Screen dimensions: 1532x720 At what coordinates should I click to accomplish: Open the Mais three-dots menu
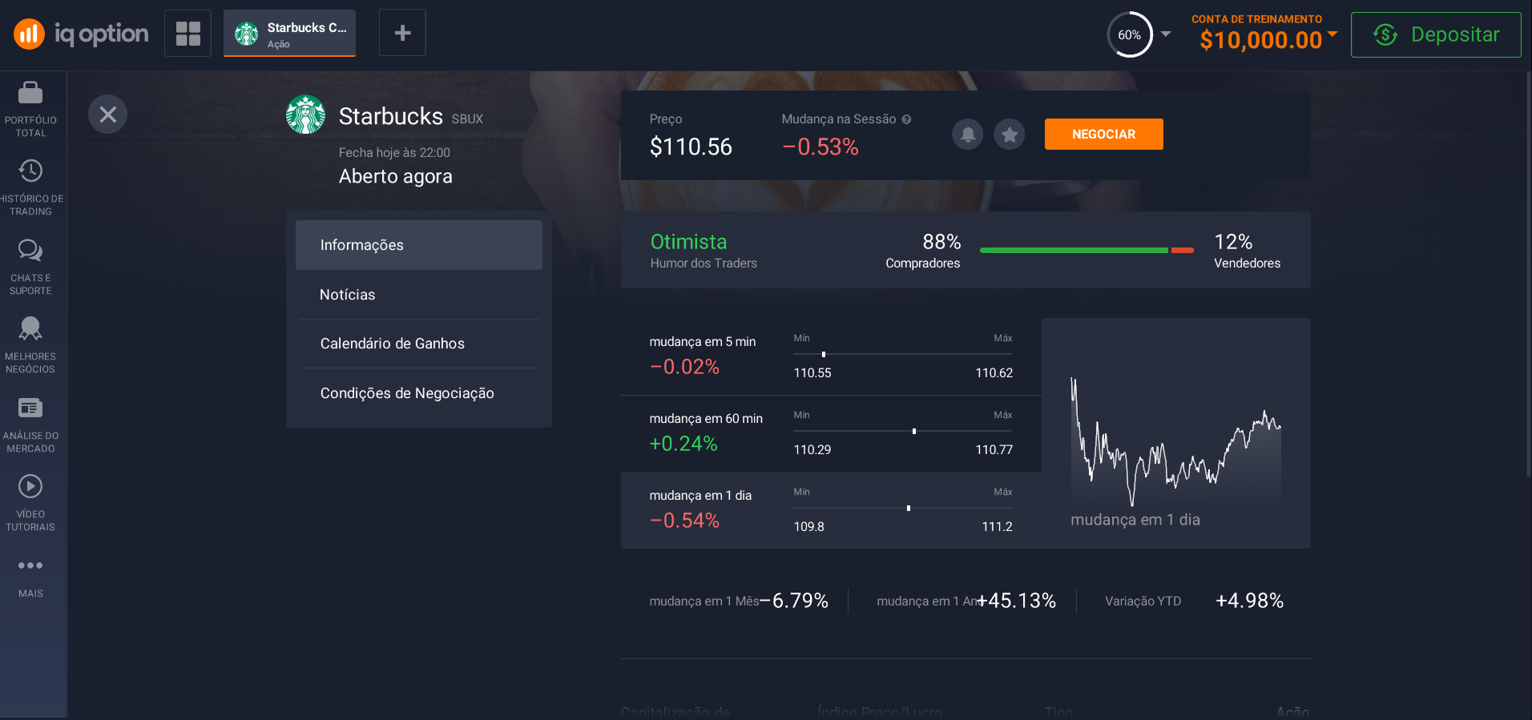point(30,577)
